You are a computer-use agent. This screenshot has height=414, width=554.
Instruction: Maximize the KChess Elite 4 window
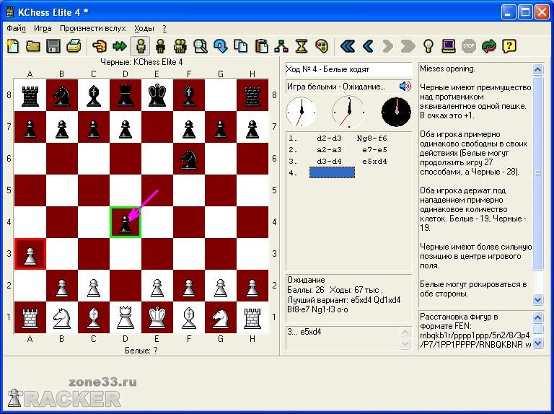click(x=525, y=12)
